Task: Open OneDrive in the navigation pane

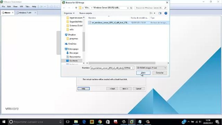Action: (x=70, y=44)
